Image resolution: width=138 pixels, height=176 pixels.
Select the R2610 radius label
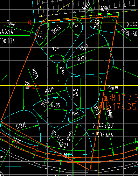pos(113,87)
